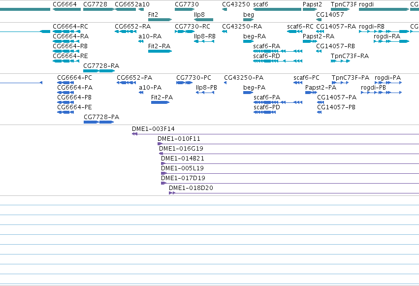The height and width of the screenshot is (286, 419).
Task: Click the rogdi-PB protein label
Action: (373, 87)
